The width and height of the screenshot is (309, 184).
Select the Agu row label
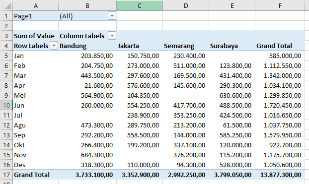click(x=20, y=125)
